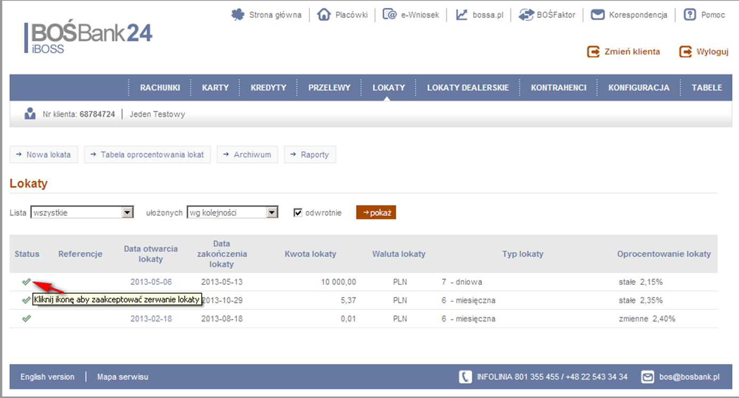The height and width of the screenshot is (398, 739).
Task: Click the Status column header
Action: tap(27, 253)
